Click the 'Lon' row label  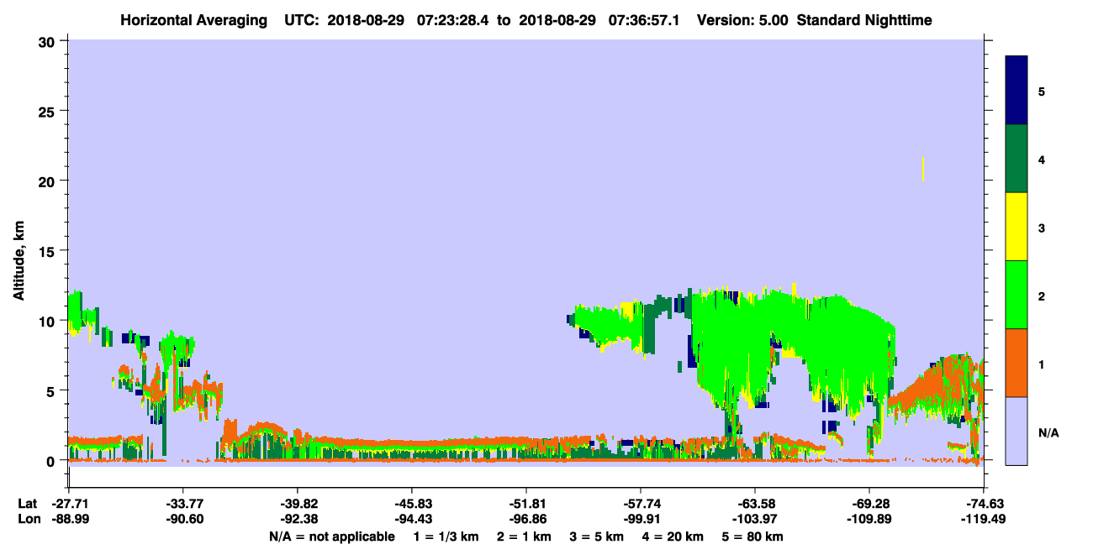coord(29,519)
